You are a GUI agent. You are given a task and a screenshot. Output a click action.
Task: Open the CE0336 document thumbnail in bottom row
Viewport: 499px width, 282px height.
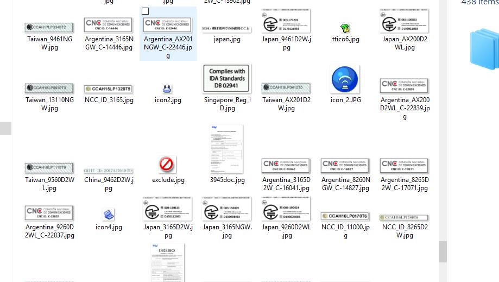coord(168,262)
